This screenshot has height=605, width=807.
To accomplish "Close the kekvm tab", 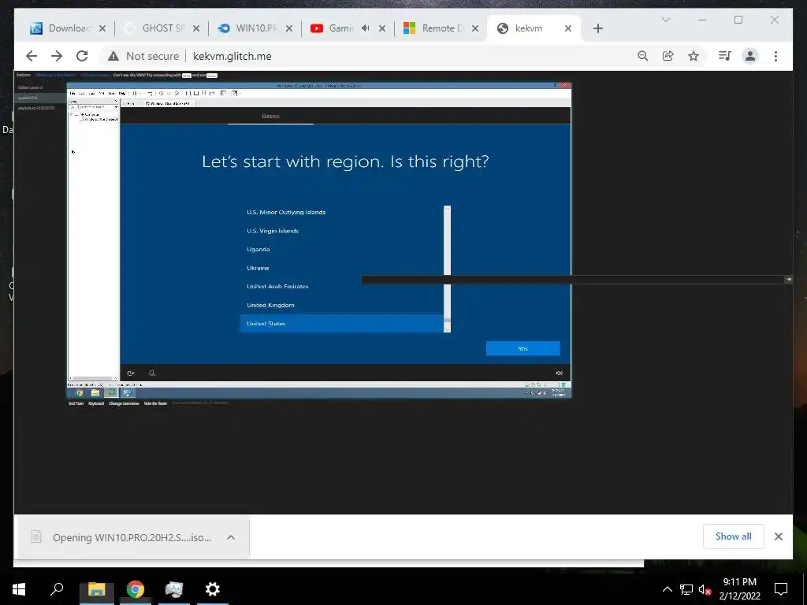I will pyautogui.click(x=568, y=28).
